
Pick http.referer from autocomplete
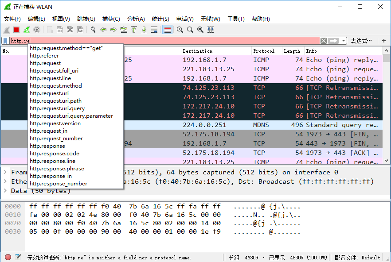click(75, 55)
